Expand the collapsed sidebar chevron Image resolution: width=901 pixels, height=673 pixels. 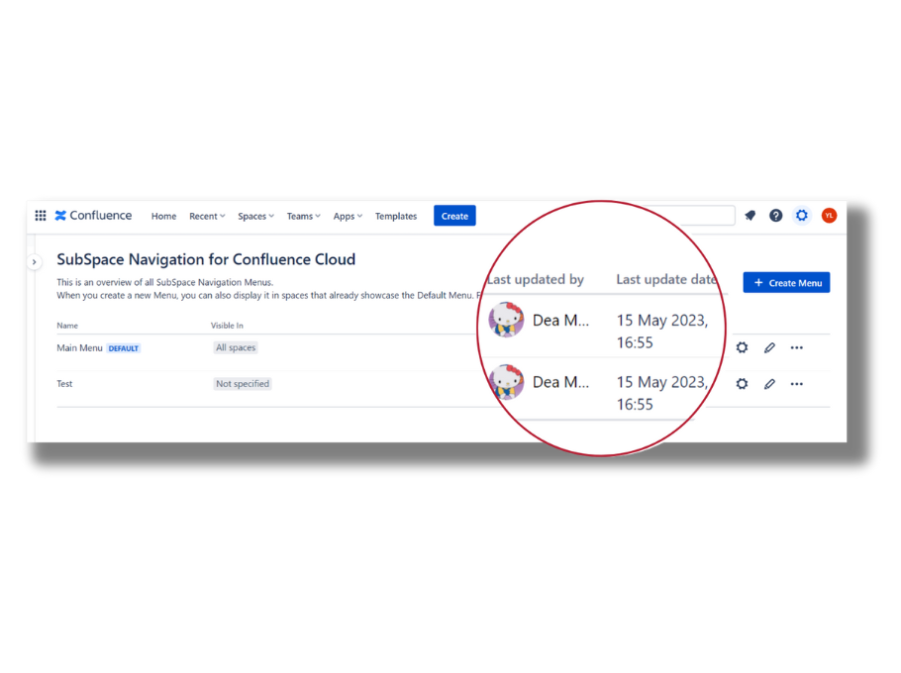(34, 262)
